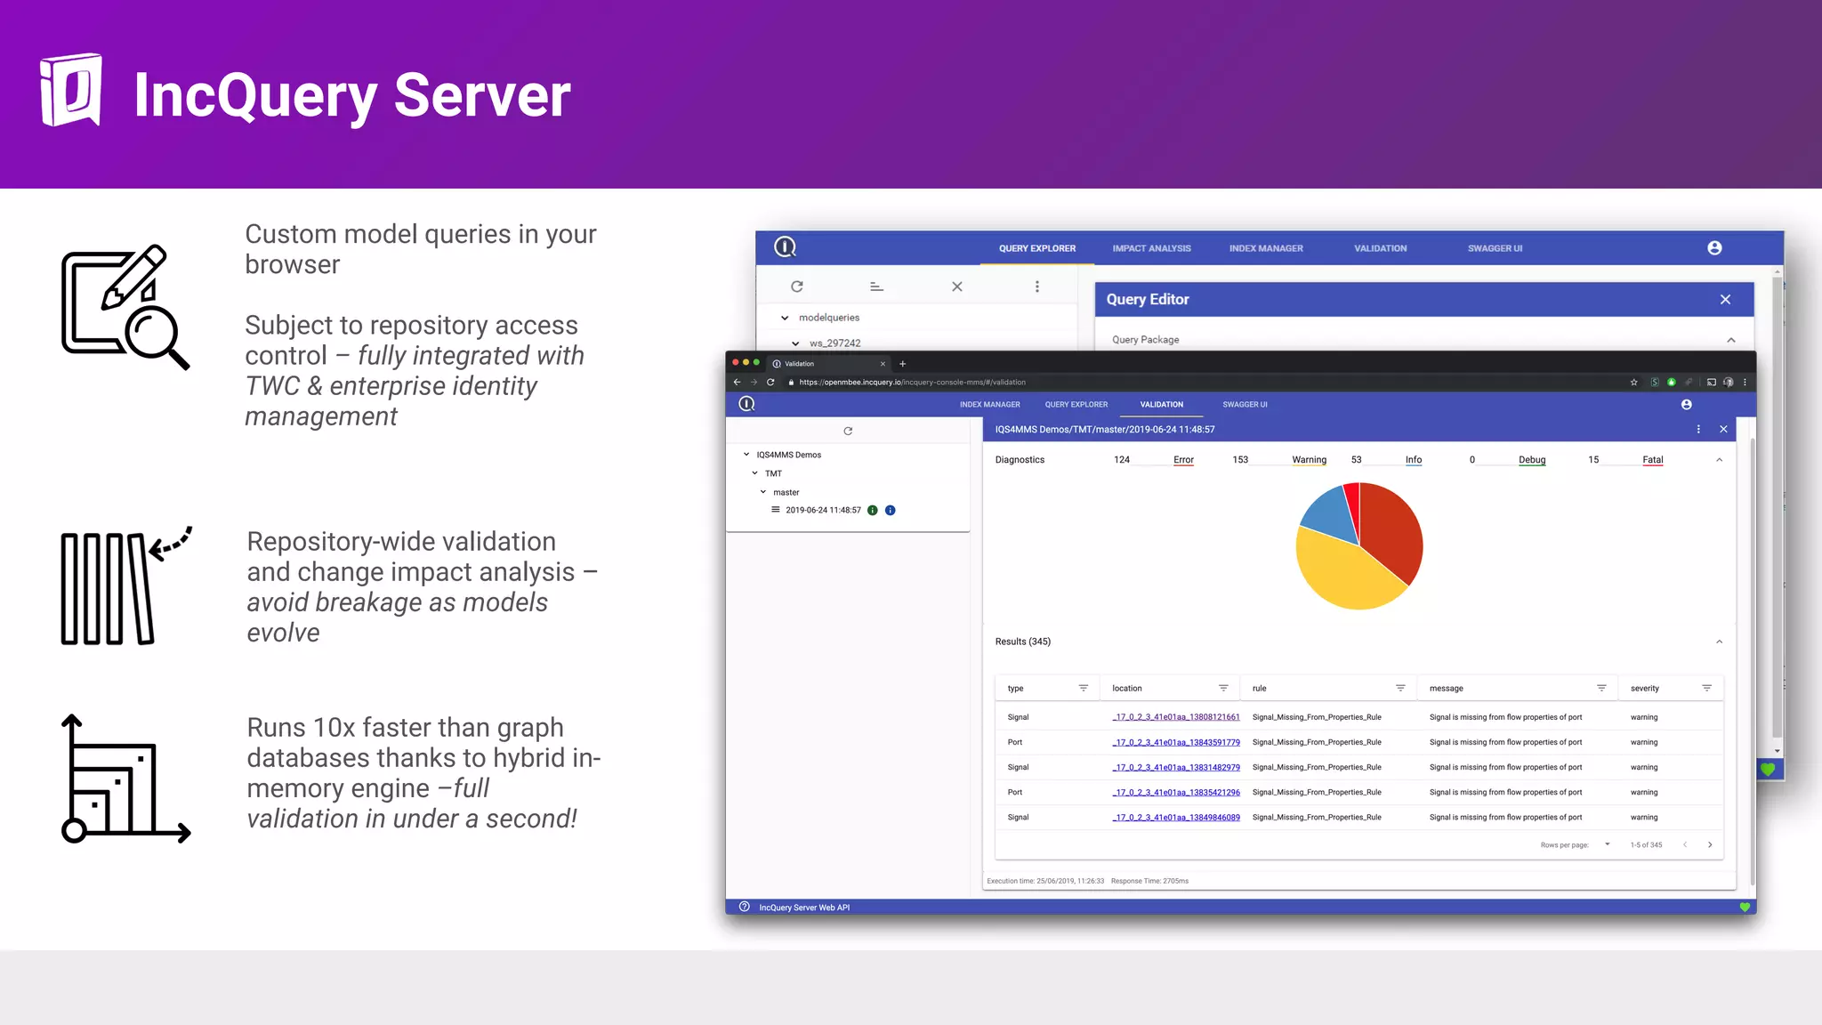1822x1025 pixels.
Task: Close the Query Editor panel
Action: click(1725, 299)
